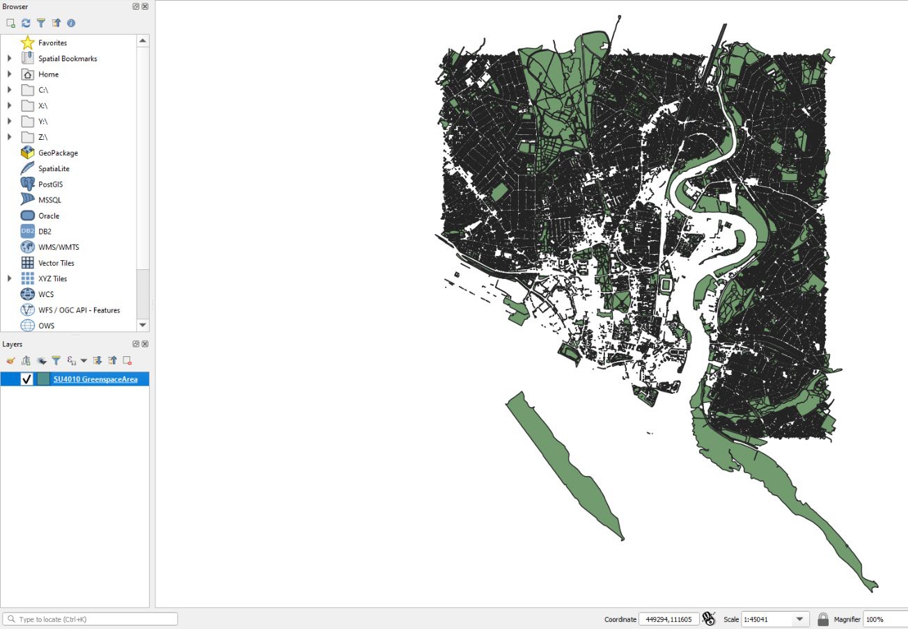Add selected layers from Browser
The height and width of the screenshot is (629, 908).
pyautogui.click(x=10, y=22)
